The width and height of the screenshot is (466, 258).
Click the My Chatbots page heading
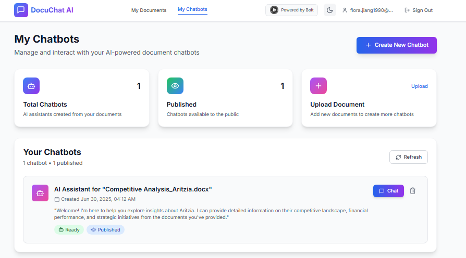pyautogui.click(x=47, y=39)
